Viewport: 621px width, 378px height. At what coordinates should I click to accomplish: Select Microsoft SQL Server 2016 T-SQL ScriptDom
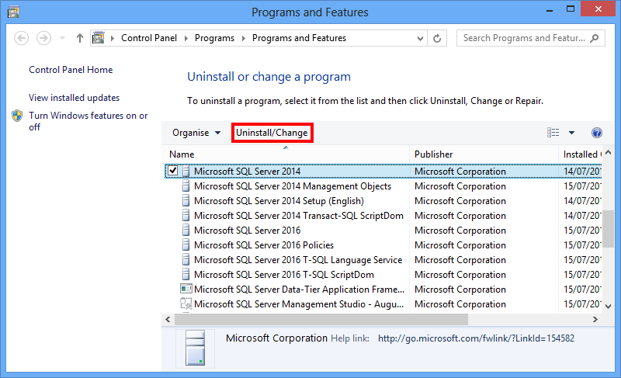click(x=284, y=274)
